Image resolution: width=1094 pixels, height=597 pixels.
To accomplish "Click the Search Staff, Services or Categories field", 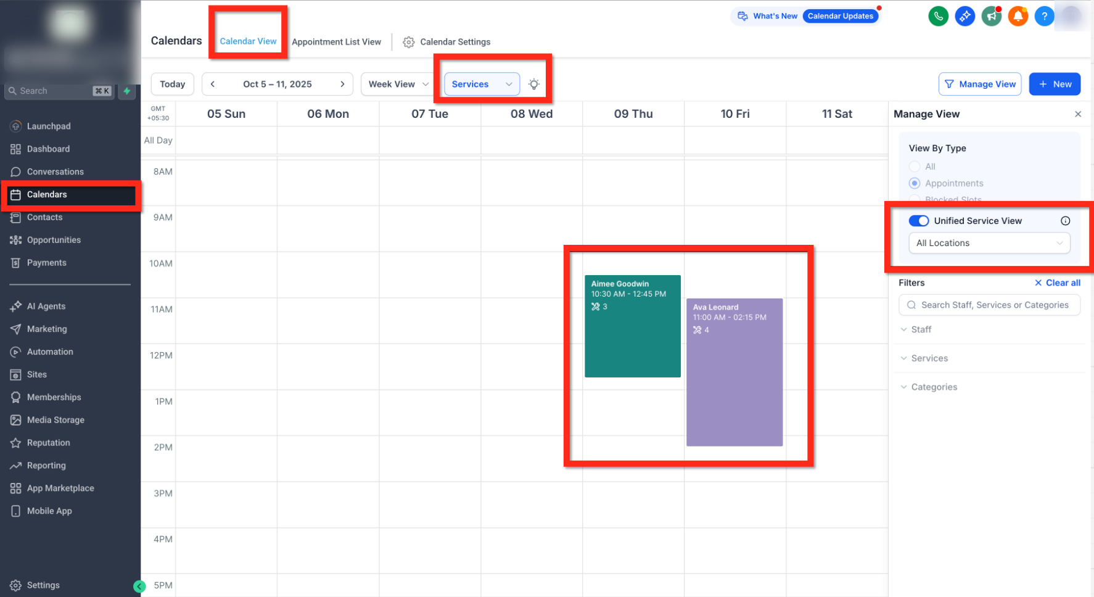I will (x=989, y=305).
